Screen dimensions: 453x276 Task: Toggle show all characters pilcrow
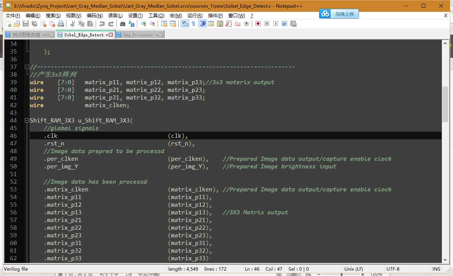[x=193, y=24]
